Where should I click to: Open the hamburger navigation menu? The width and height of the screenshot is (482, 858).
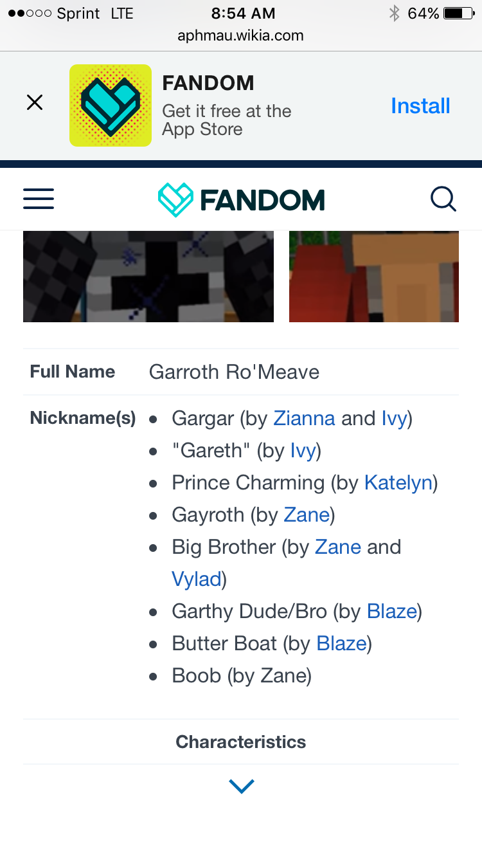pyautogui.click(x=39, y=199)
